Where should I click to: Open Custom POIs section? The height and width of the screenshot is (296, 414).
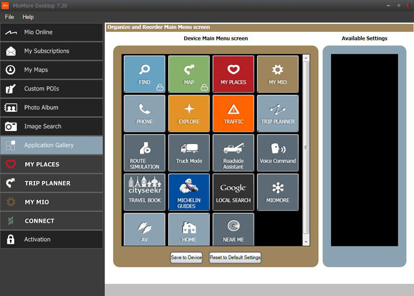(52, 89)
